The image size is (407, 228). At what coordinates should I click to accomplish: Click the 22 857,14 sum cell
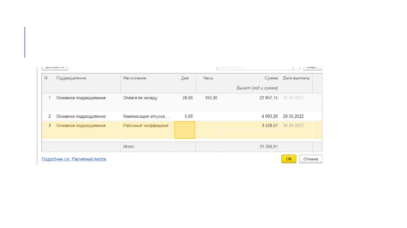[268, 98]
